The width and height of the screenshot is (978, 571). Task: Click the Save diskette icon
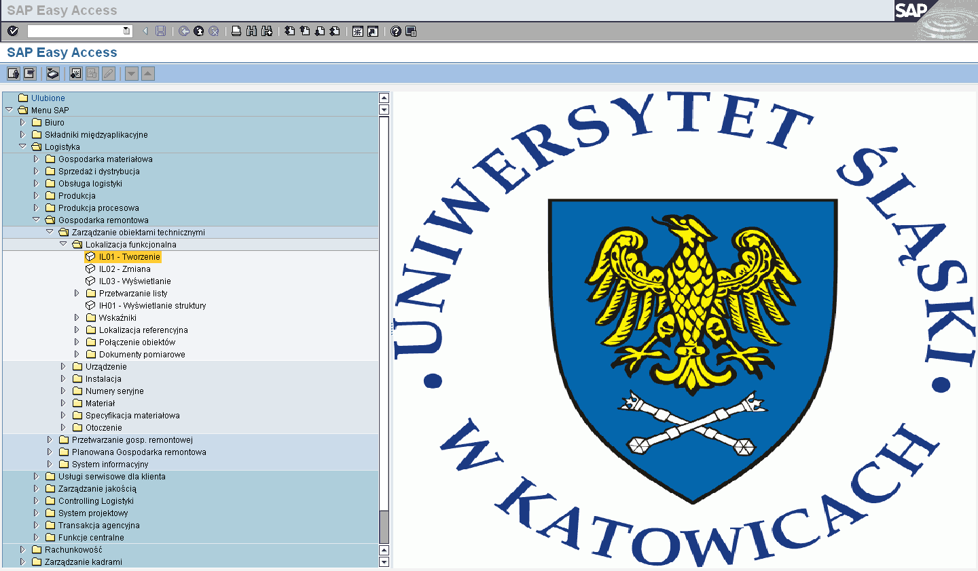(x=160, y=31)
